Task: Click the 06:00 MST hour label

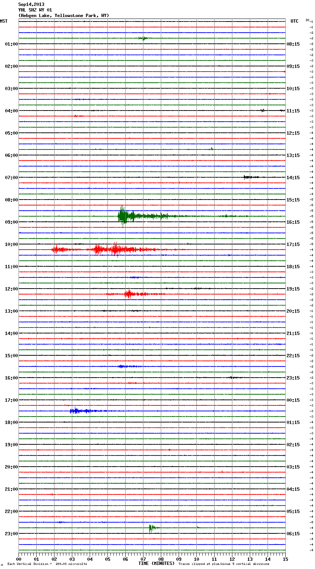Action: pos(11,155)
